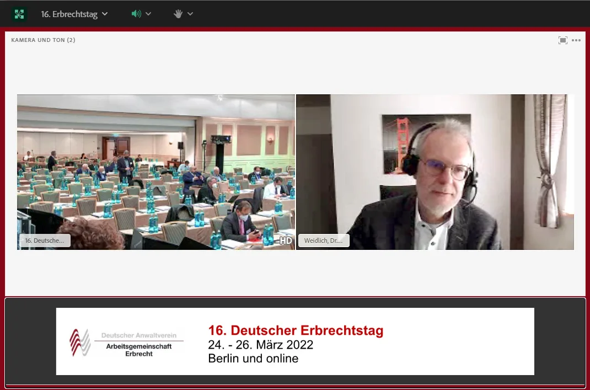Expand the speaker options arrow

coord(148,14)
